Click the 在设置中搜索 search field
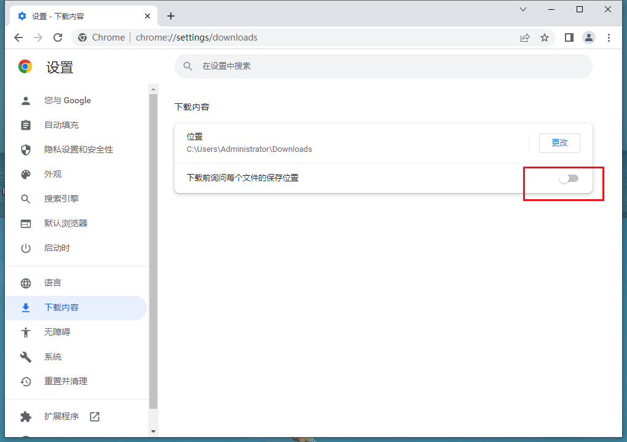The width and height of the screenshot is (627, 442). [383, 66]
